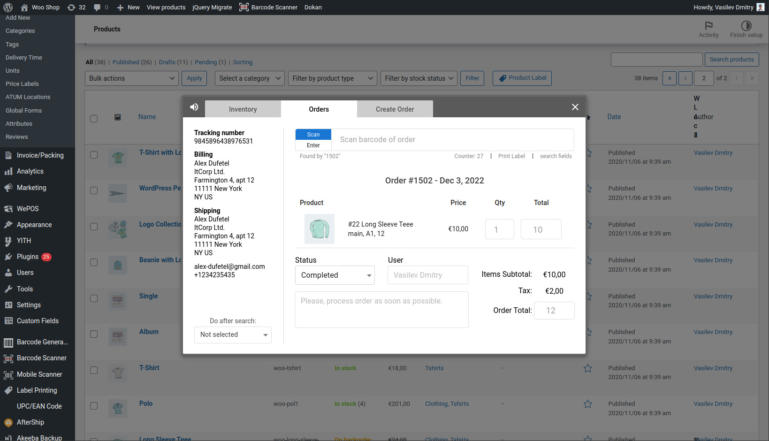Screen dimensions: 769x441
Task: Select Enter mode option
Action: pos(313,145)
